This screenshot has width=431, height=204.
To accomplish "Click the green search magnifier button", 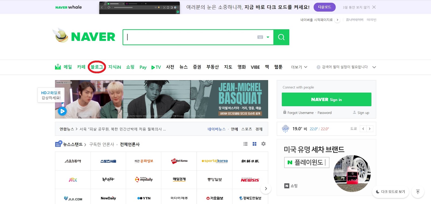I will point(281,37).
